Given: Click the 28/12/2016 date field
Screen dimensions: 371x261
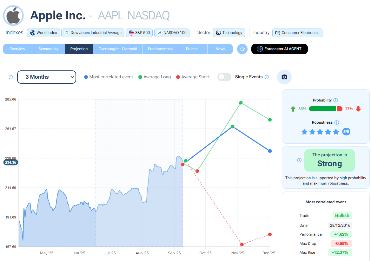Looking at the screenshot, I should 340,225.
